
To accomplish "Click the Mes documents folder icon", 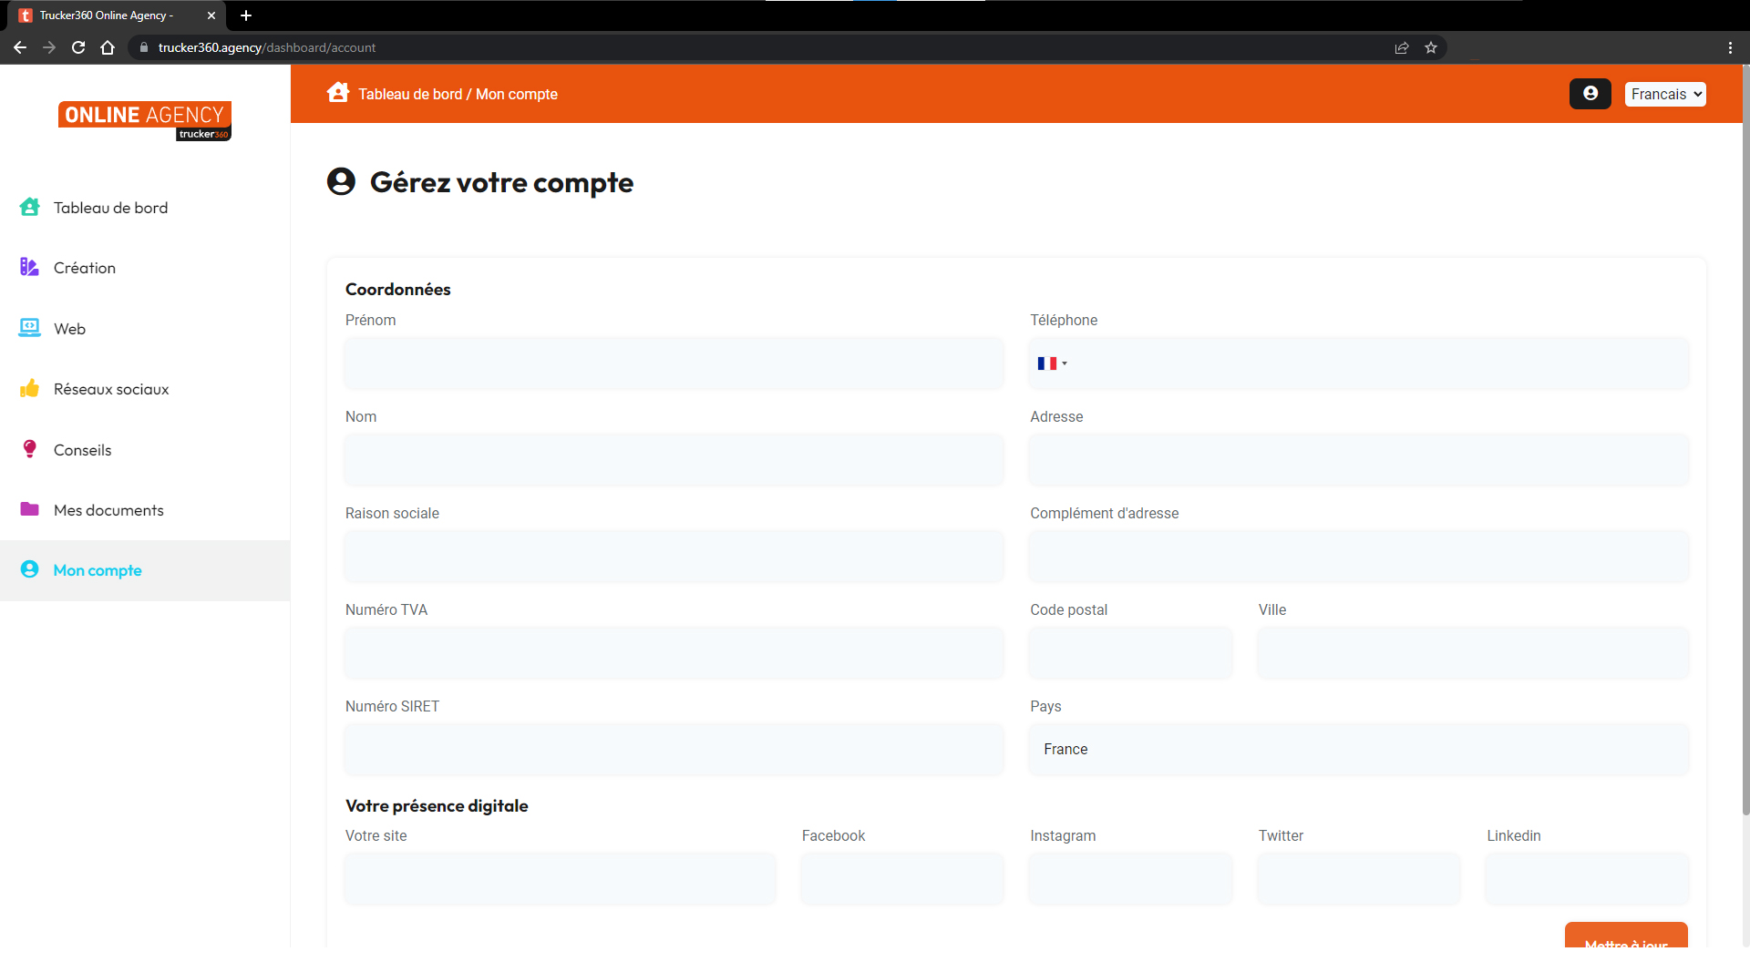I will coord(29,509).
